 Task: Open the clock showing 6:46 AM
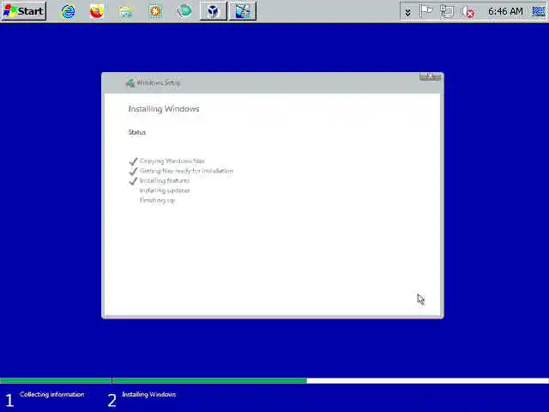(505, 11)
